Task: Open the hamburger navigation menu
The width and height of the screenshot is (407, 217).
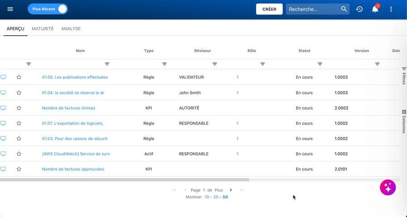Action: coord(10,9)
